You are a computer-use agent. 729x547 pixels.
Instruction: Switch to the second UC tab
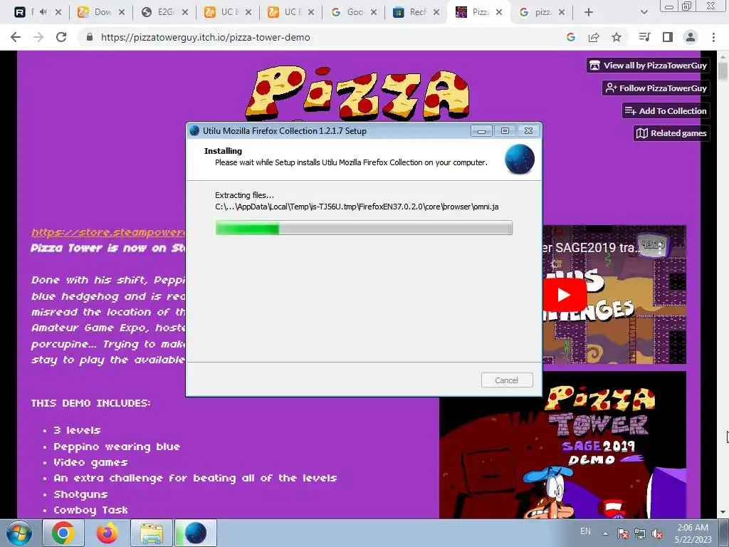[x=291, y=12]
